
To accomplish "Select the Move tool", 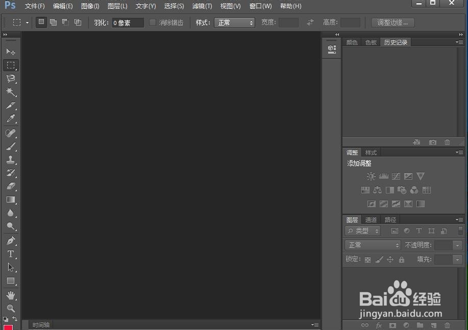I will [x=10, y=51].
